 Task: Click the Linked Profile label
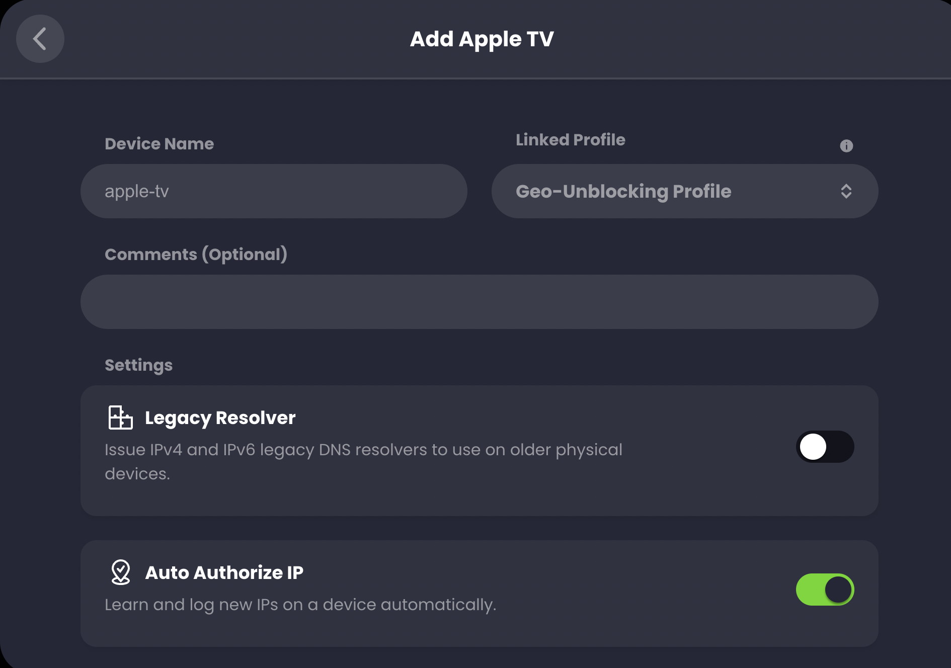(570, 140)
